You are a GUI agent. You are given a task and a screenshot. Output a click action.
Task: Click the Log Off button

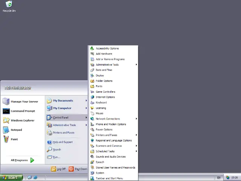[x=58, y=169]
